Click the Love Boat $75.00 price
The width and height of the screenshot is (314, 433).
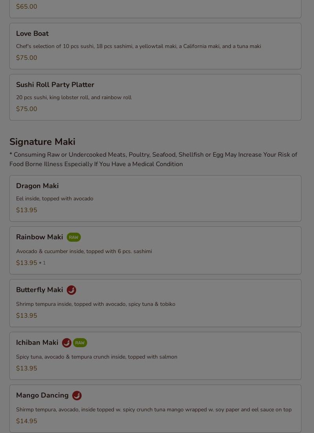tap(27, 58)
